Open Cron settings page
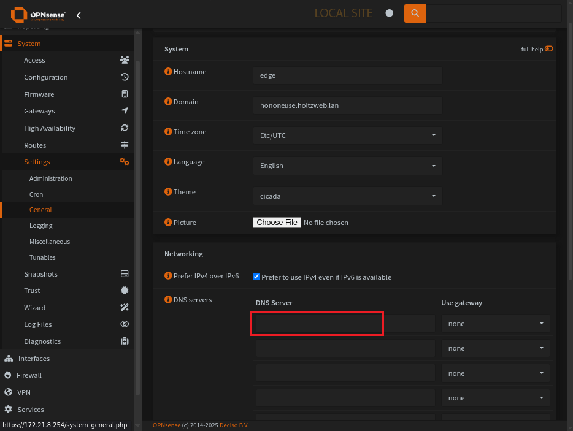The width and height of the screenshot is (573, 431). point(36,194)
